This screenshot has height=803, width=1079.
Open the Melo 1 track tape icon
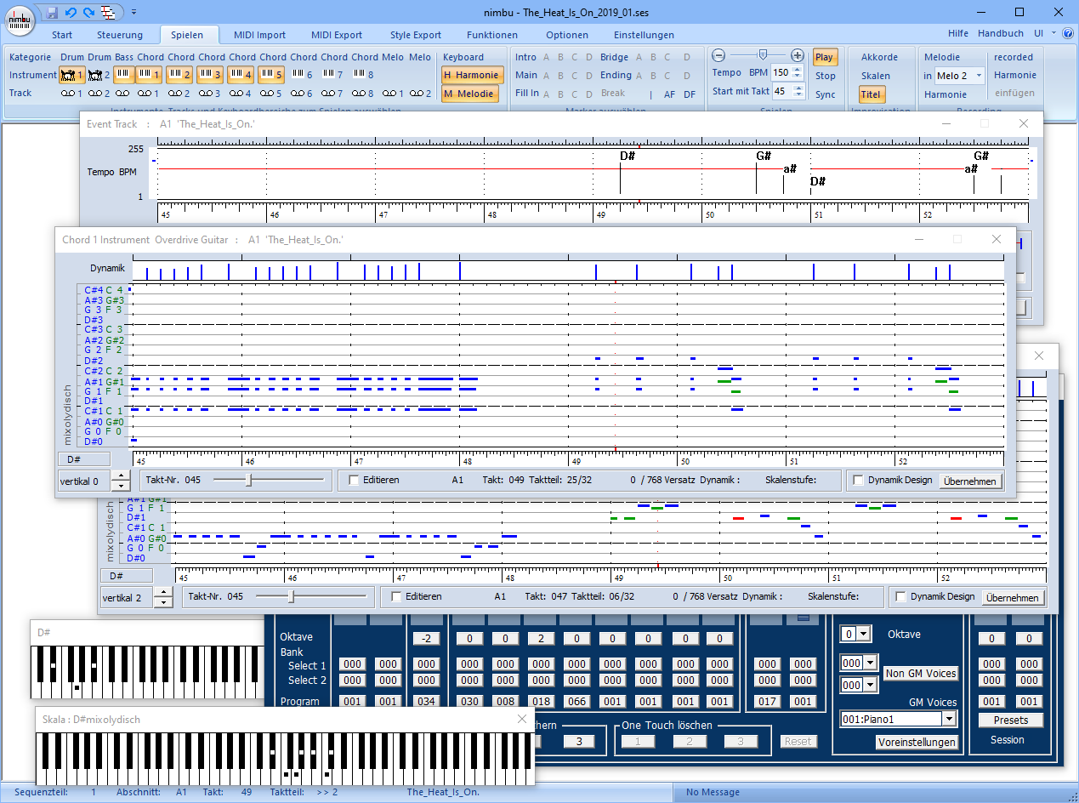393,94
